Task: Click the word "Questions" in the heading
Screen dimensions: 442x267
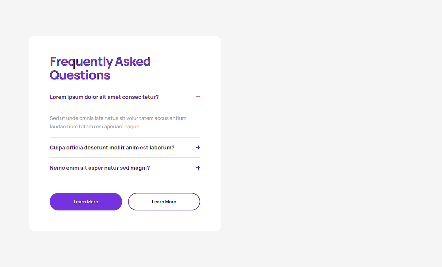Action: [x=80, y=75]
